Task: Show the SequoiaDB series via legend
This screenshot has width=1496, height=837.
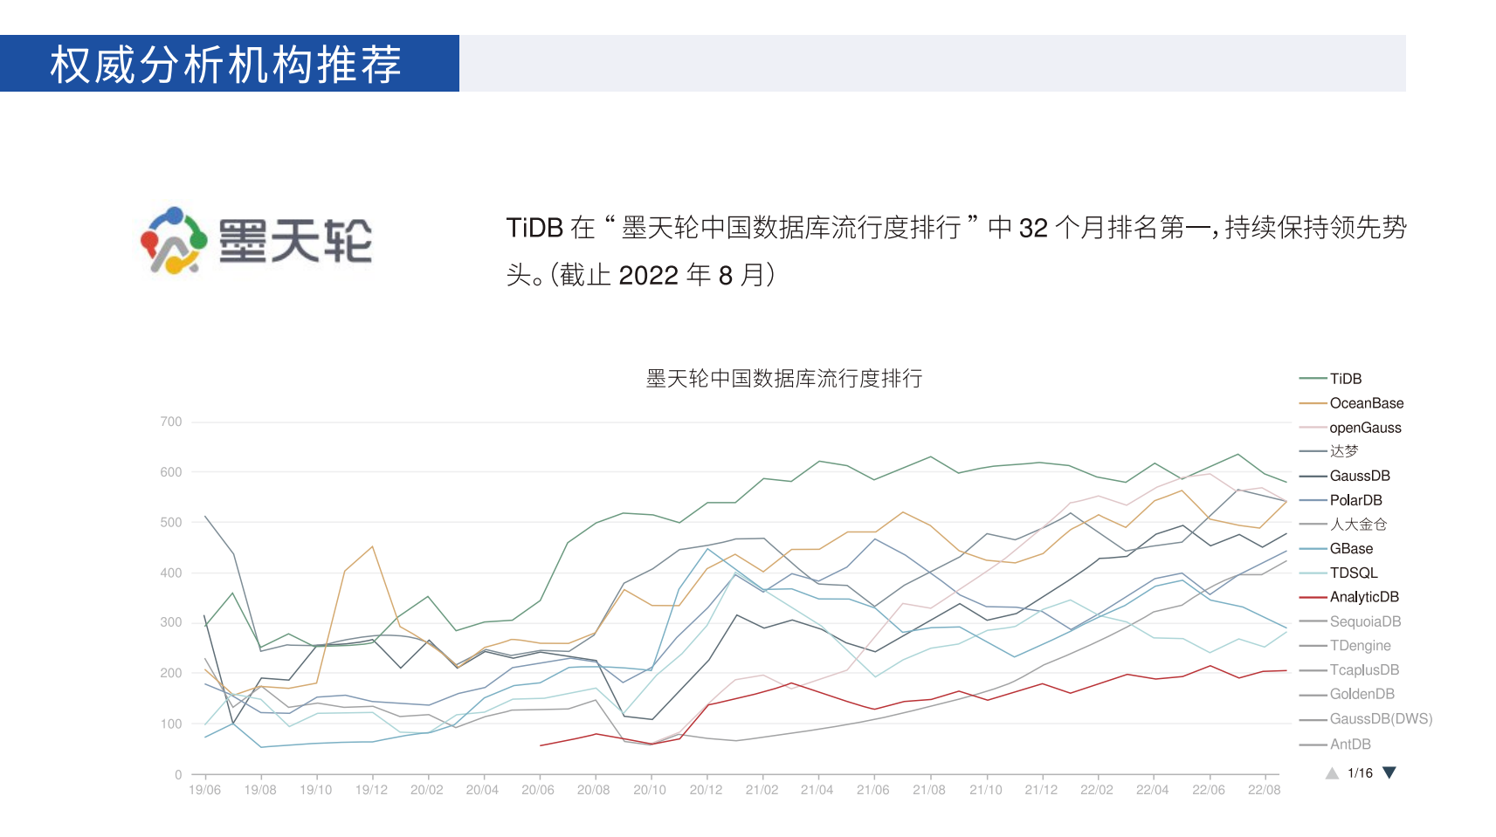Action: [x=1350, y=621]
